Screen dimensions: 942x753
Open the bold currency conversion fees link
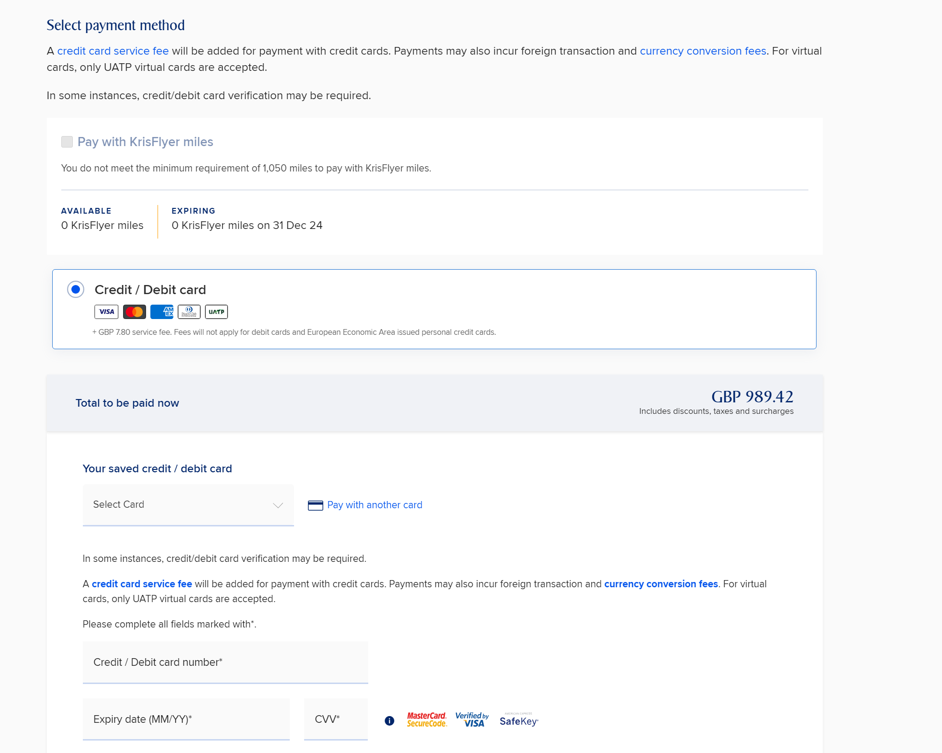point(661,584)
